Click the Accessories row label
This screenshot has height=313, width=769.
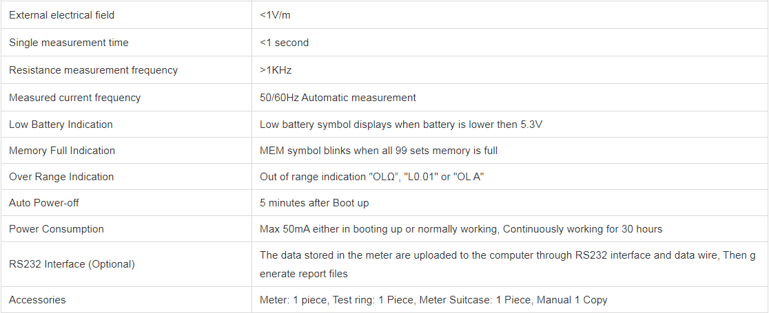point(37,300)
